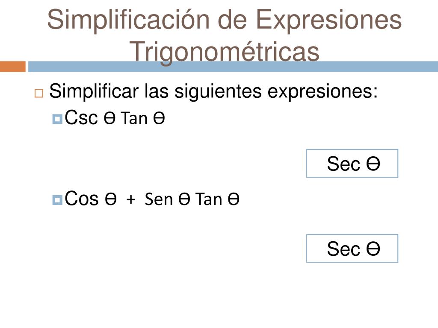Click the first Sec θ answer box
The height and width of the screenshot is (328, 438).
pos(352,164)
